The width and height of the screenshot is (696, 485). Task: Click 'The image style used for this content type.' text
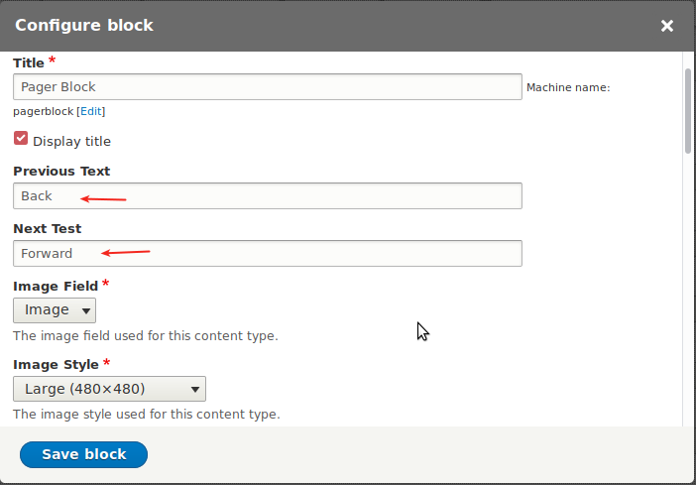[147, 415]
